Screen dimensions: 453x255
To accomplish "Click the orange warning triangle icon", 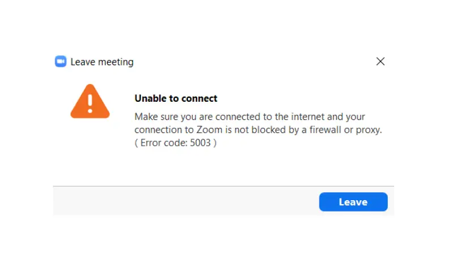I will pos(89,102).
